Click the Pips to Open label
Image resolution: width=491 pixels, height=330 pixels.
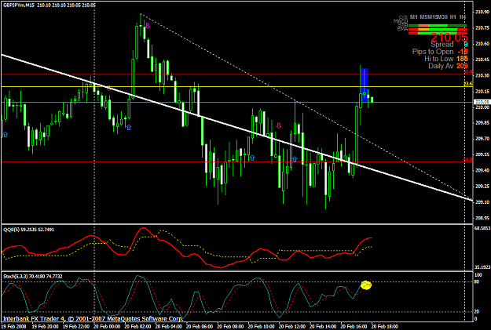pyautogui.click(x=433, y=52)
